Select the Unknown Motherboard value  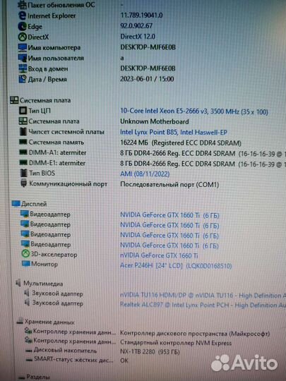coord(155,121)
